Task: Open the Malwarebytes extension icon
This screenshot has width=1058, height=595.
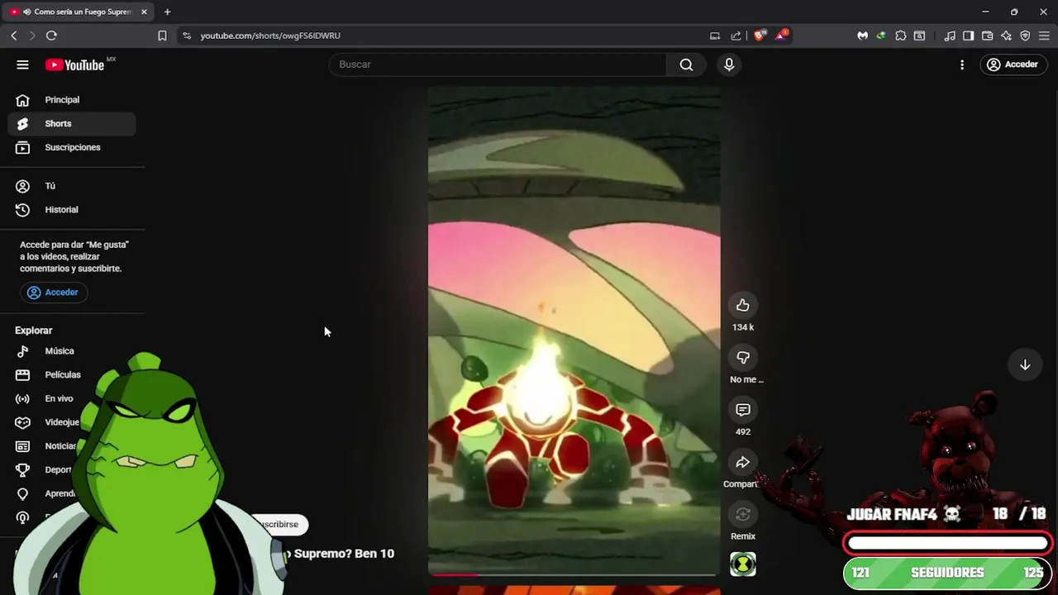Action: click(862, 36)
